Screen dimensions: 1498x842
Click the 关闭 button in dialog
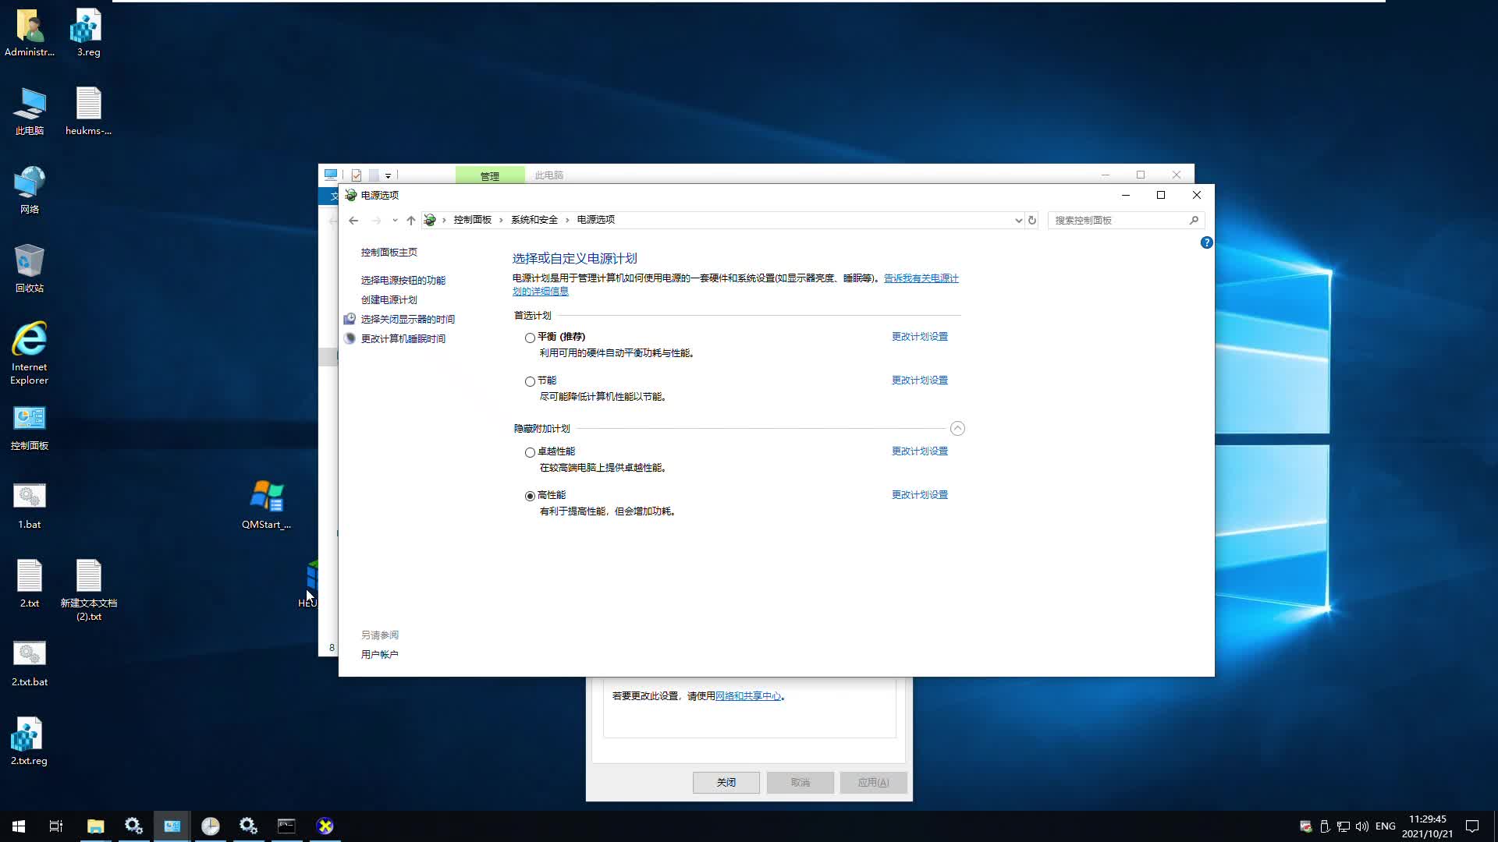pyautogui.click(x=726, y=782)
